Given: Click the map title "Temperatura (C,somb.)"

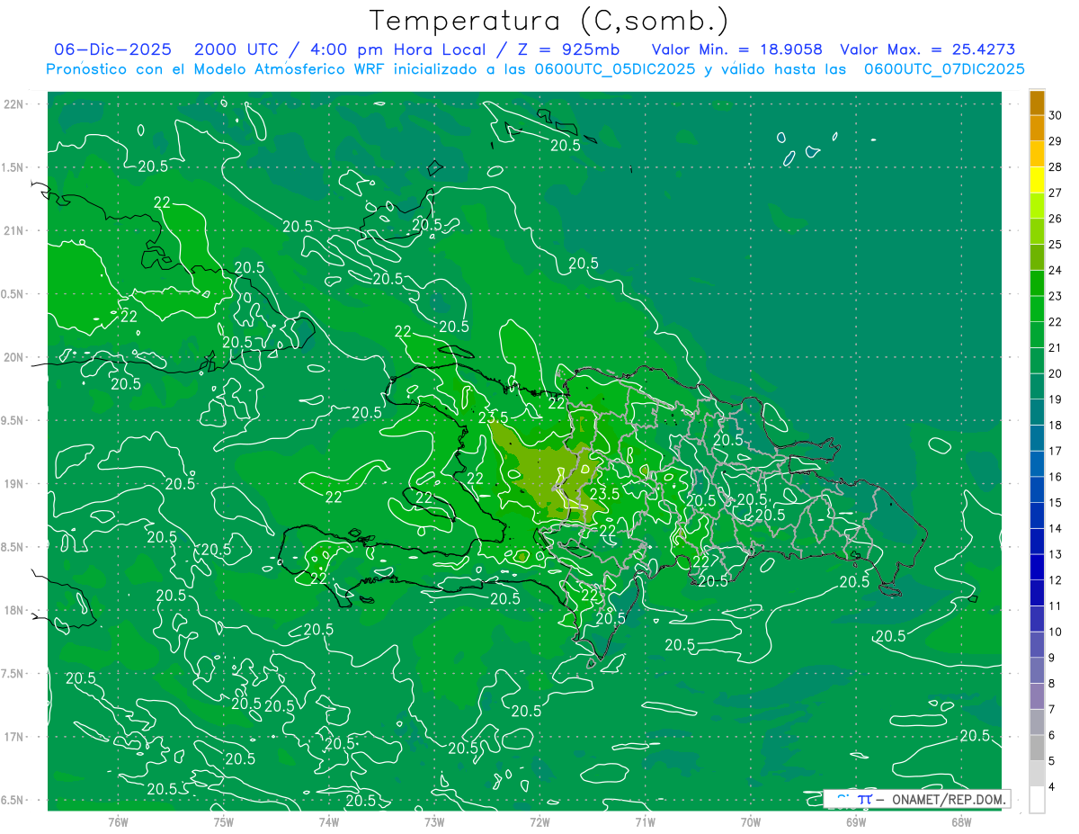Looking at the screenshot, I should click(549, 21).
